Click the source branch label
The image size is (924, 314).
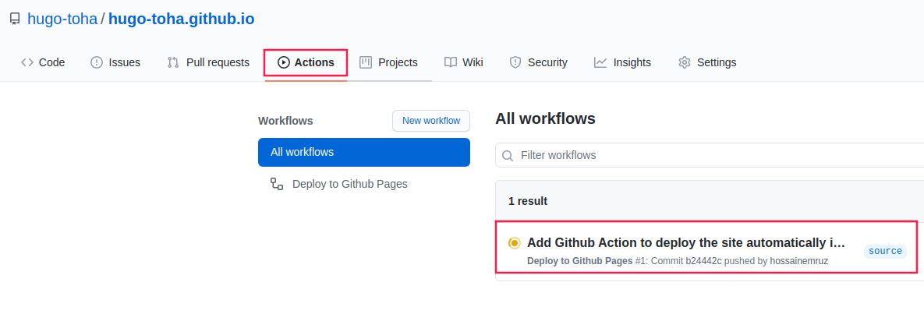coord(885,251)
